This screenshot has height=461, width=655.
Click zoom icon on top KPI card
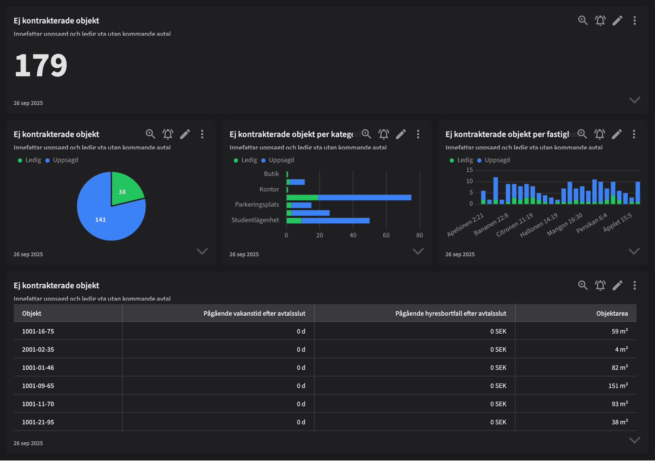(x=583, y=20)
